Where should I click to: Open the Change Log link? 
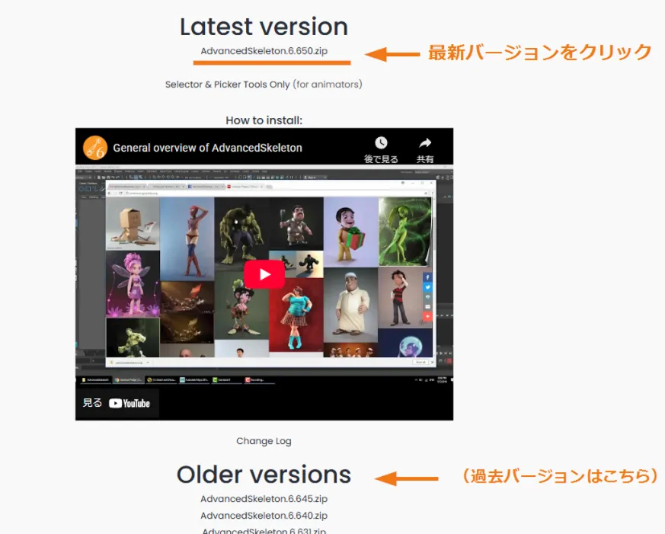(x=264, y=441)
